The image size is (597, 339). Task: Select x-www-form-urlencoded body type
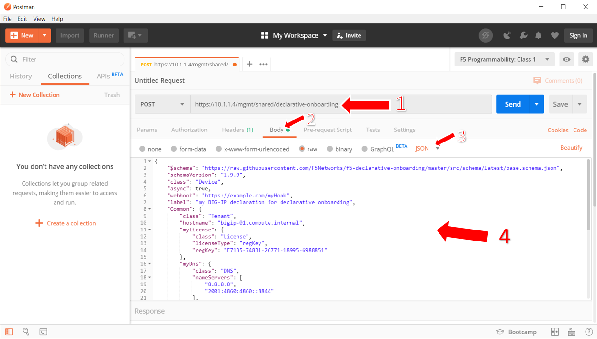coord(219,149)
